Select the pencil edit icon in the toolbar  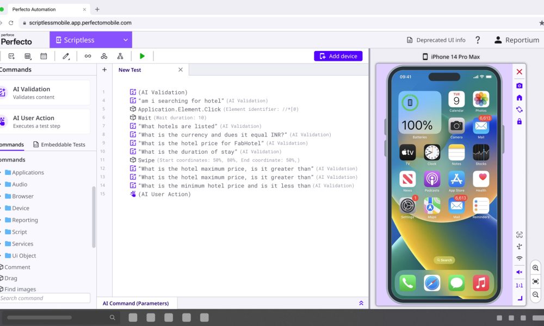(67, 55)
